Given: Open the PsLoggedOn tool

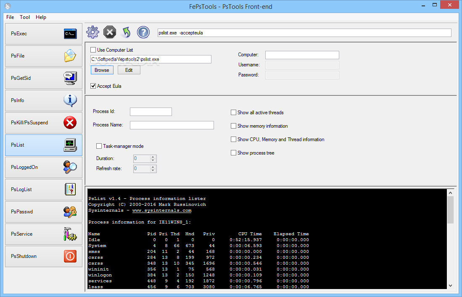Looking at the screenshot, I should pos(44,167).
